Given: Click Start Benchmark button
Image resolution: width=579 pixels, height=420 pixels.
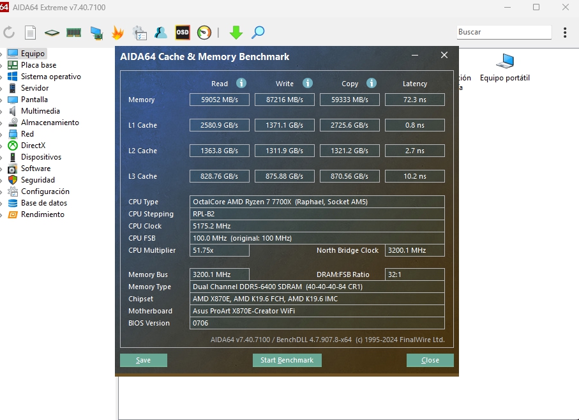Looking at the screenshot, I should 287,360.
